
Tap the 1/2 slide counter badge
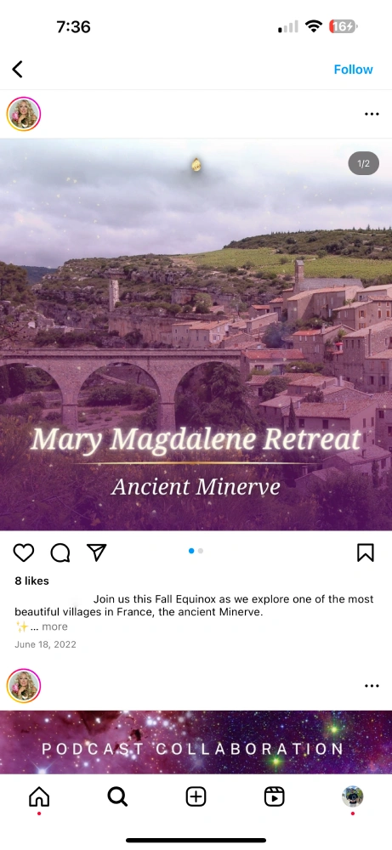[363, 163]
